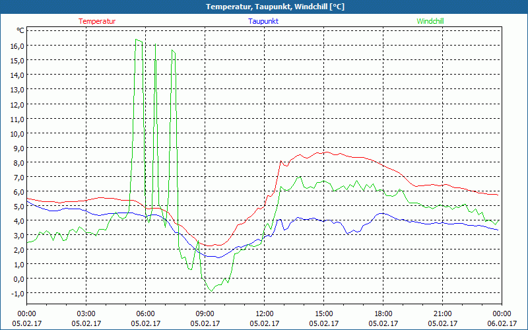Viewport: 528px width, 330px height.
Task: Click the 8,0 y-axis value
Action: [18, 162]
